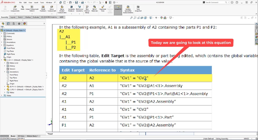The height and width of the screenshot is (140, 258).
Task: Click the Print icon
Action: pyautogui.click(x=82, y=2)
